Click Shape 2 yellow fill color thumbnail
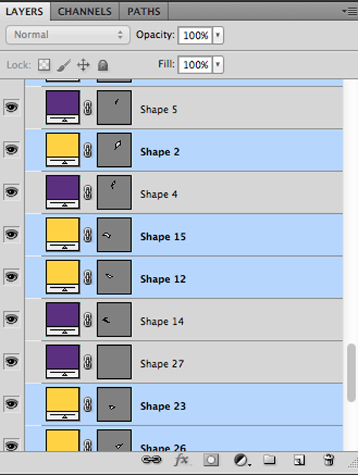 point(62,149)
